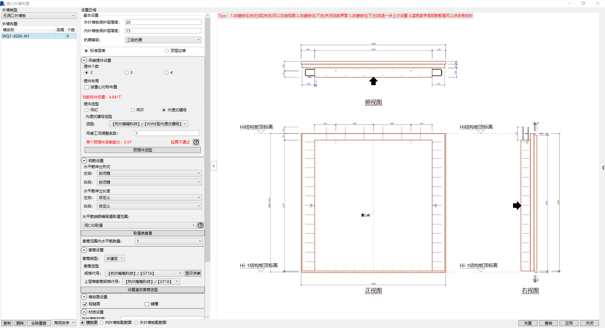Screen dimensions: 605x328
Task: Select 标准层墙 radio option
Action: point(86,51)
